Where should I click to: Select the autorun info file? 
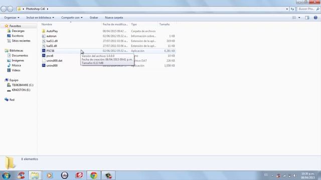pos(51,36)
